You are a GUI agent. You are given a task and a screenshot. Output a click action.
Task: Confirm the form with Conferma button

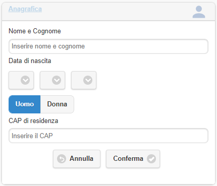point(133,159)
